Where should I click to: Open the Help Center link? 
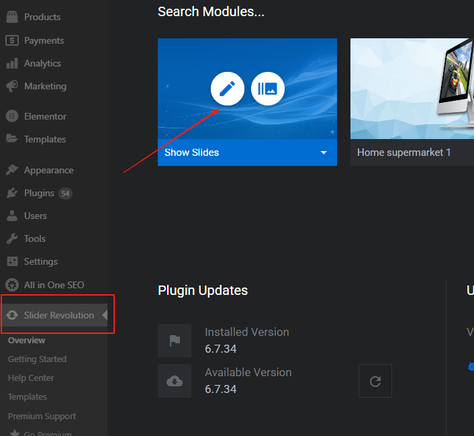pos(31,378)
